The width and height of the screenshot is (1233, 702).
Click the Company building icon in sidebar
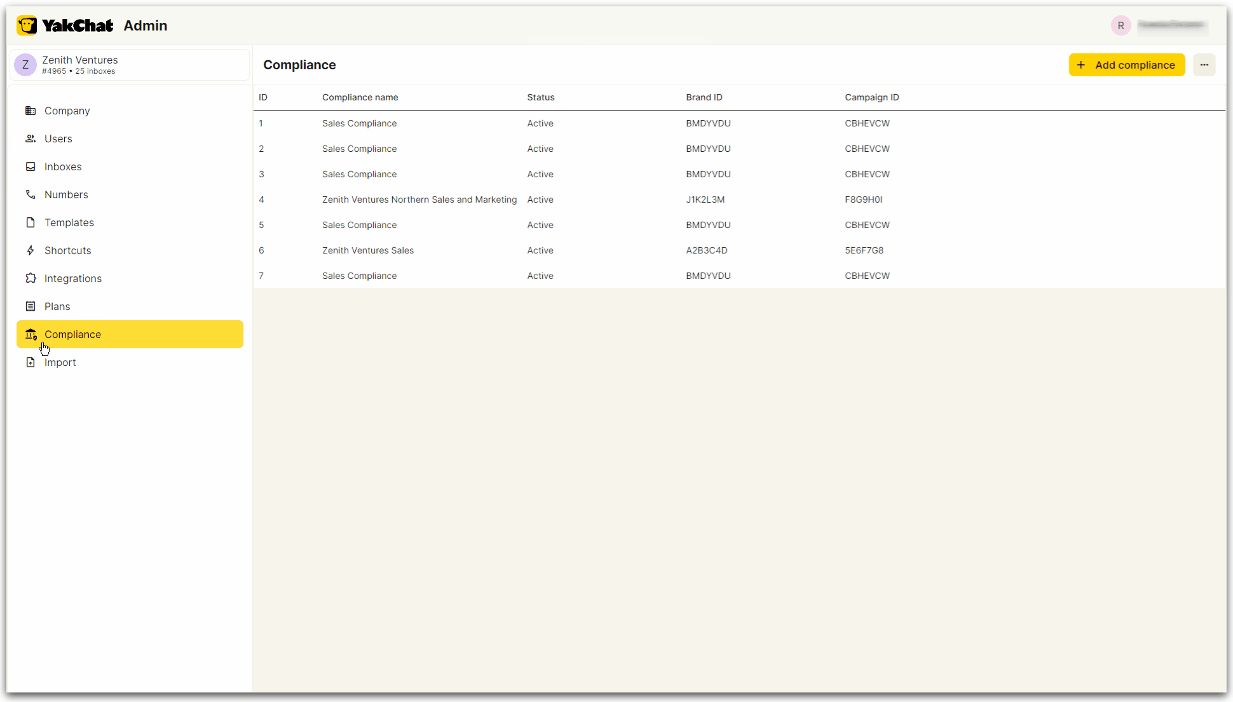(31, 111)
